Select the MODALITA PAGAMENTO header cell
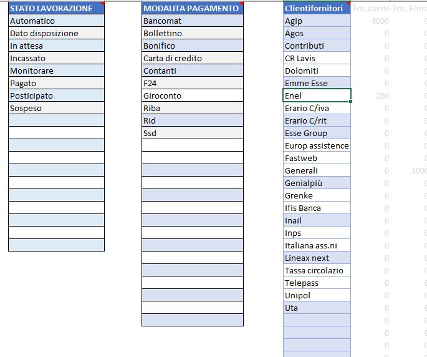This screenshot has height=357, width=427. 193,8
